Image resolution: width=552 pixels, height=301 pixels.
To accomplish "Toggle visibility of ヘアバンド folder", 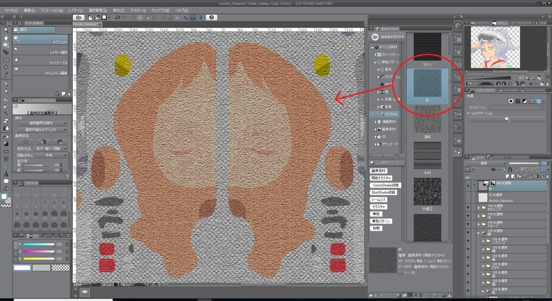I will coord(468,241).
